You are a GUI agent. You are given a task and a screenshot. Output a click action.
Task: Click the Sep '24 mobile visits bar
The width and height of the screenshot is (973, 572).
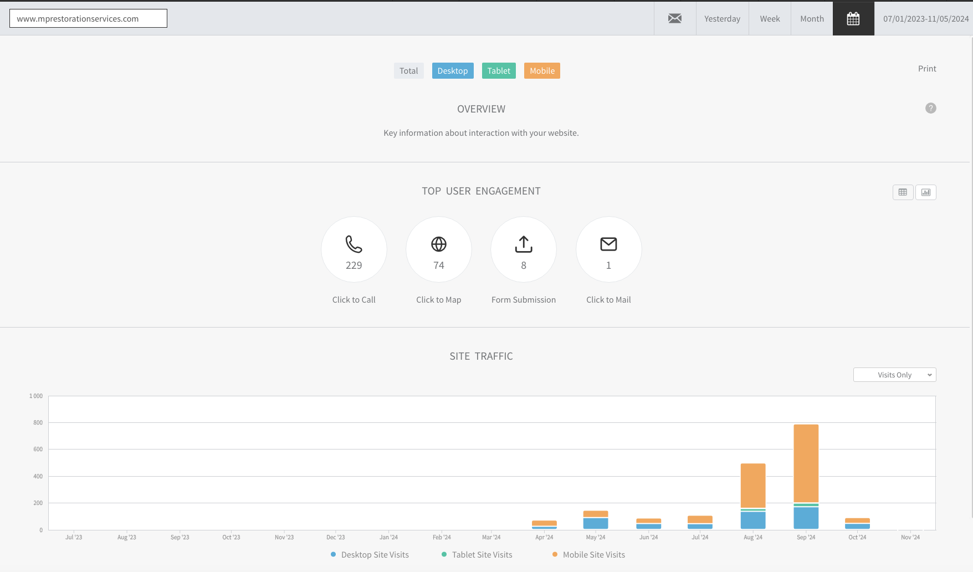(x=806, y=463)
